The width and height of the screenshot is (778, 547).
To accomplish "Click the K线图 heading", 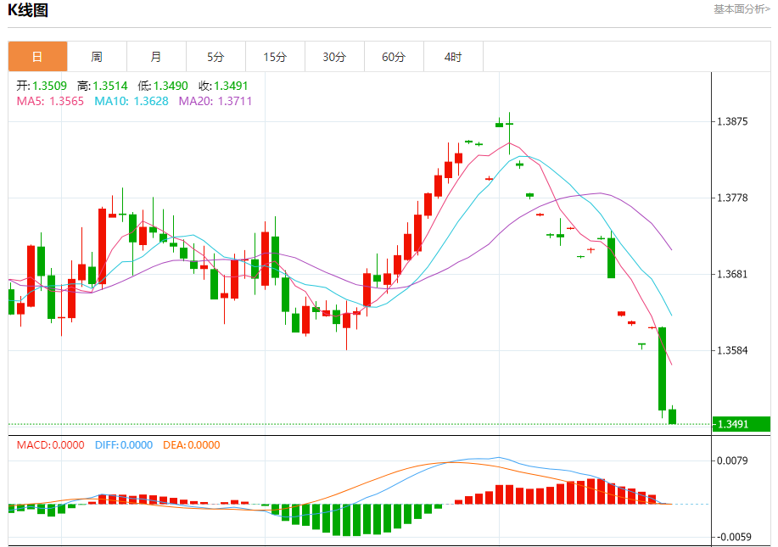I will tap(28, 10).
